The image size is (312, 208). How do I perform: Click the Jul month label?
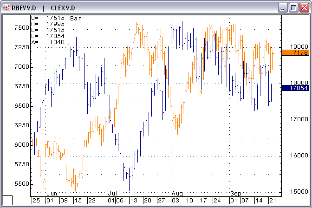[x=113, y=194]
